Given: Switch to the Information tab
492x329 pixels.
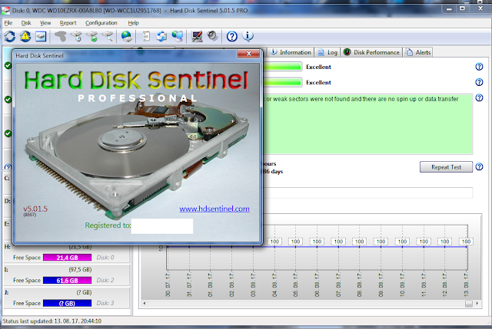Looking at the screenshot, I should click(x=291, y=52).
